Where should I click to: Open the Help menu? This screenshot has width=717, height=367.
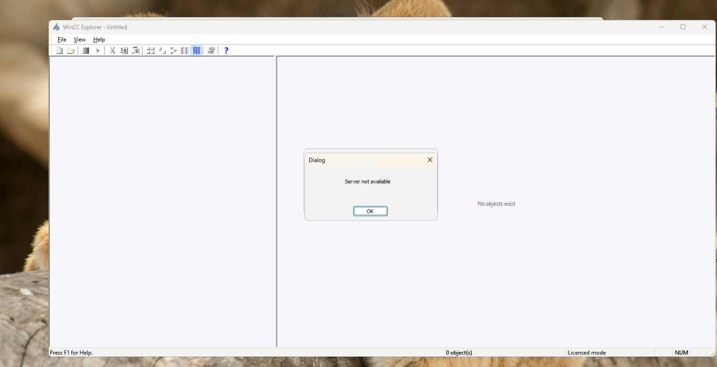tap(99, 39)
